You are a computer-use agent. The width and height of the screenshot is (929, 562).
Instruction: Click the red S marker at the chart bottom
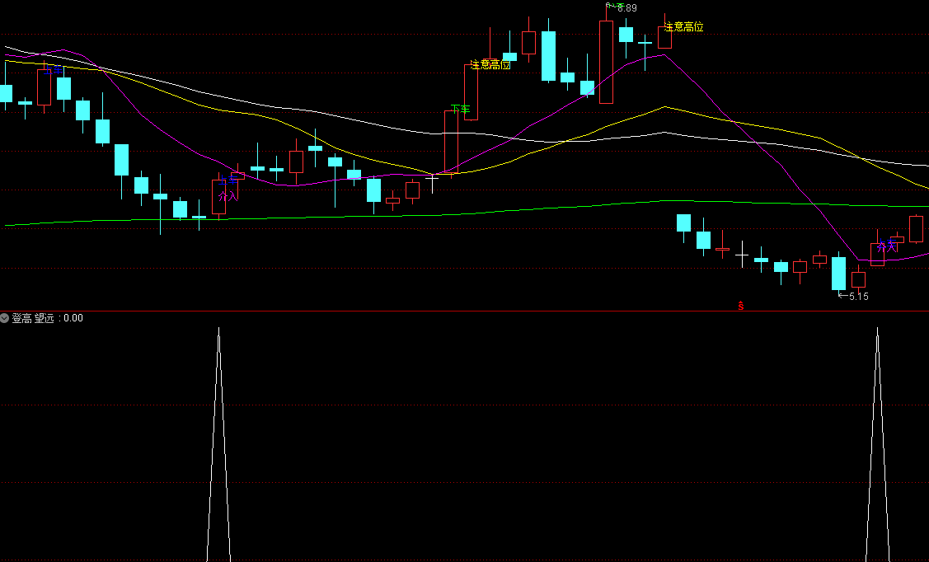coord(740,307)
